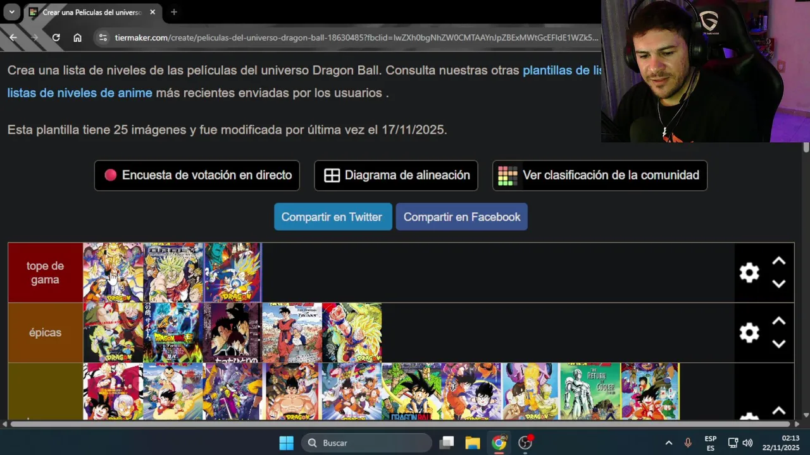Open ESP language switcher in taskbar
The image size is (810, 455).
[x=711, y=443]
